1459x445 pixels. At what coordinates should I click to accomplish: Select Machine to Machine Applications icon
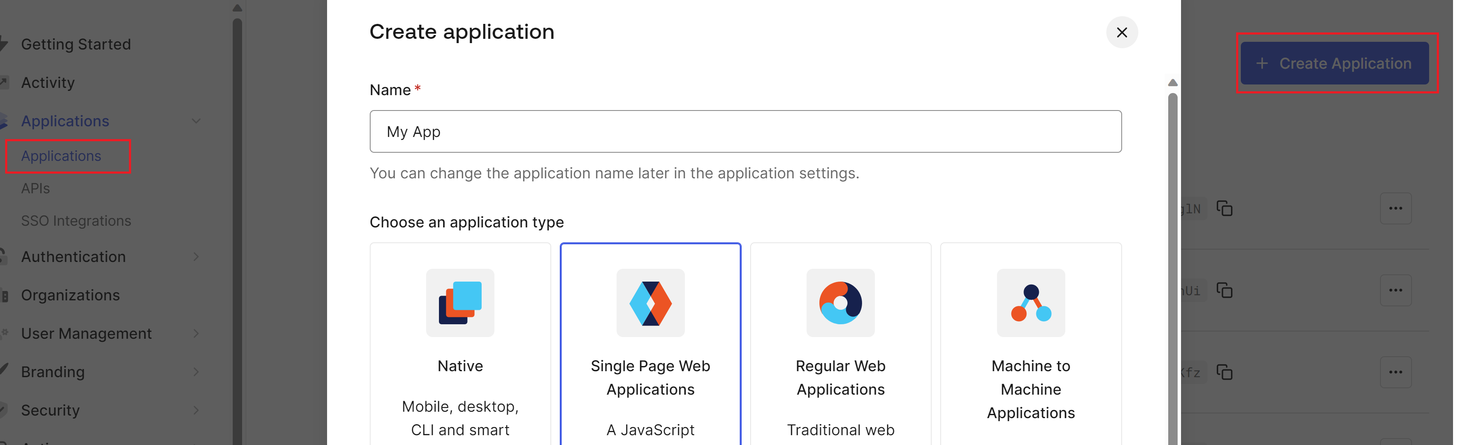(x=1030, y=302)
